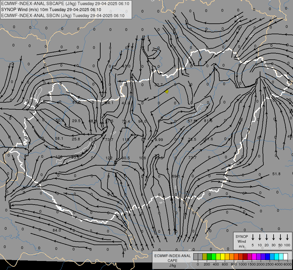The height and width of the screenshot is (270, 293).
Task: Click the CAPE value 9.99 on map
Action: pos(159,139)
